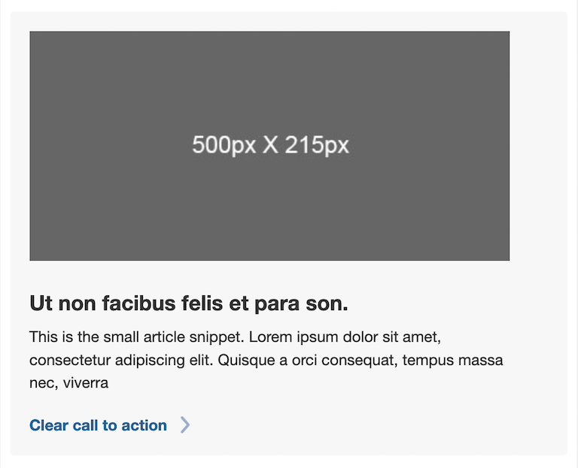This screenshot has width=578, height=468.
Task: Click the words para son in heading
Action: click(x=300, y=304)
